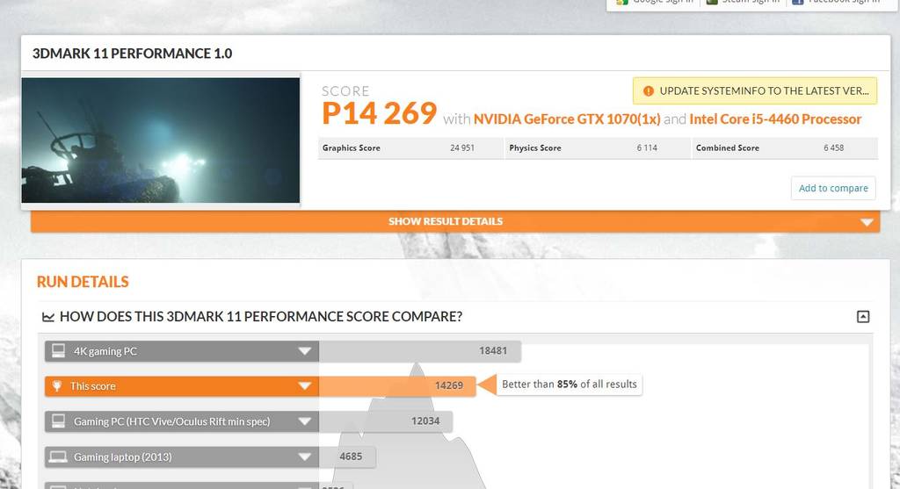Image resolution: width=900 pixels, height=489 pixels.
Task: Click the RUN DETAILS heading
Action: [x=83, y=282]
